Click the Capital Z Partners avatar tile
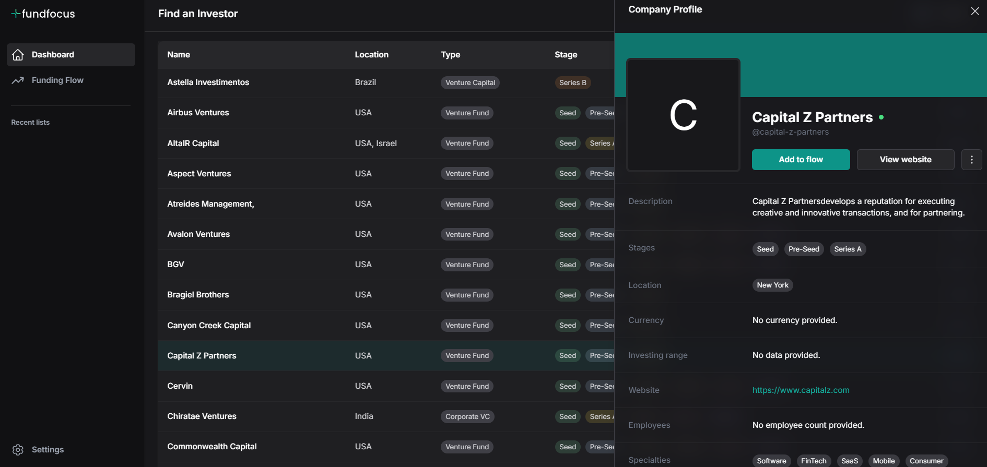Viewport: 987px width, 467px height. (x=683, y=115)
